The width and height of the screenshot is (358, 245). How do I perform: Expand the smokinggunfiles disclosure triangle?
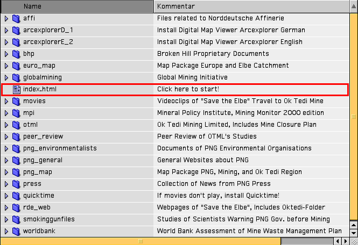pyautogui.click(x=6, y=219)
